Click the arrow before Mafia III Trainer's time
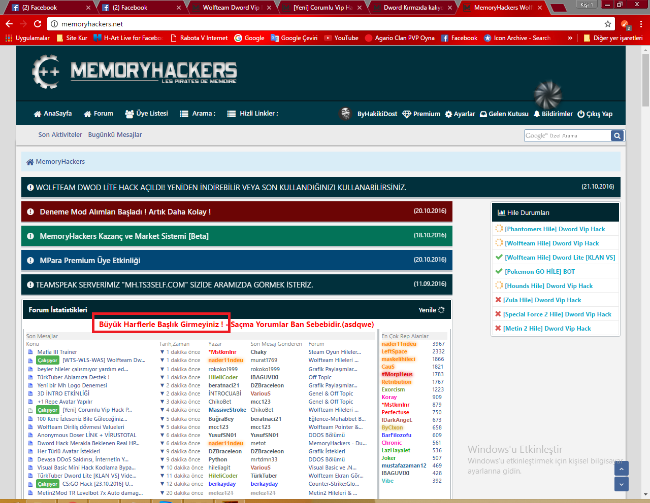Viewport: 650px width, 503px height. click(162, 352)
